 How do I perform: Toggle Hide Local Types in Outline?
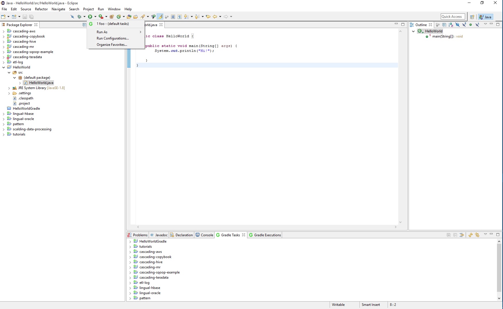477,25
